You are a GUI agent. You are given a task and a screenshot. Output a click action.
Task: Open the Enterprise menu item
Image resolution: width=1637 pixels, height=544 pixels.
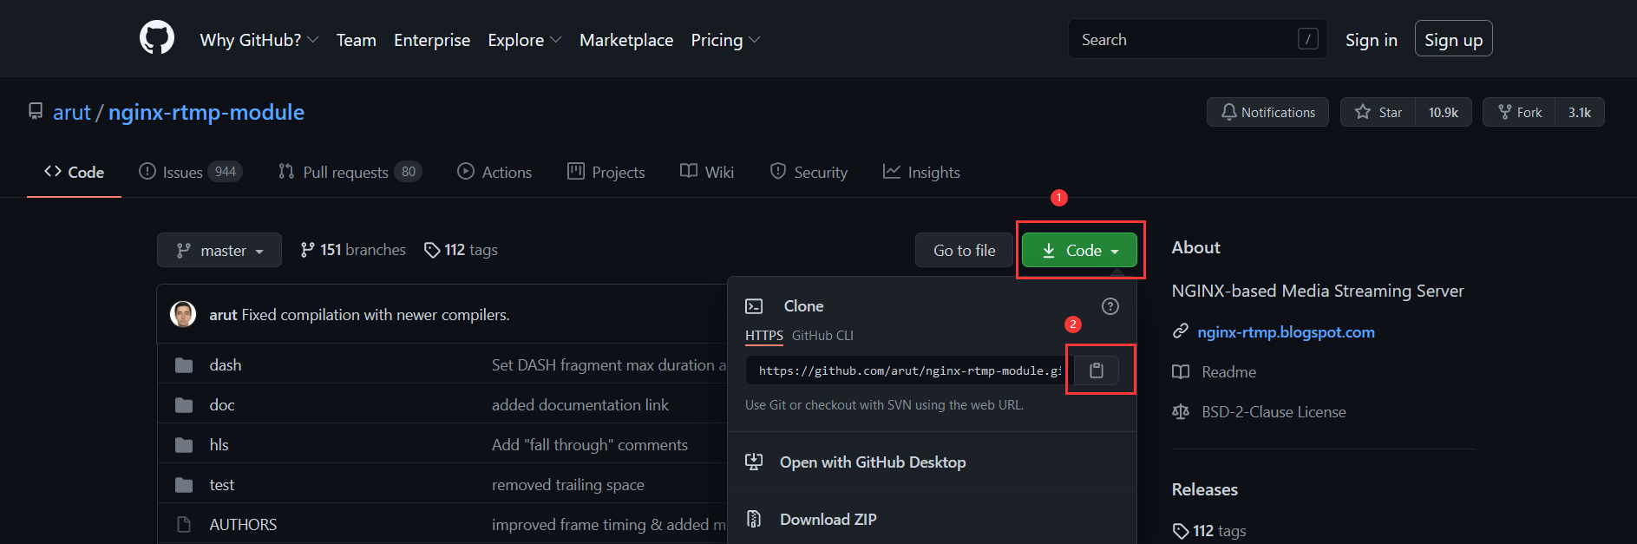click(432, 40)
